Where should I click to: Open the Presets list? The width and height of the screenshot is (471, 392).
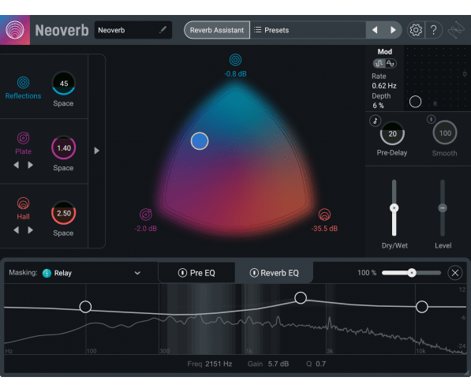pos(308,30)
